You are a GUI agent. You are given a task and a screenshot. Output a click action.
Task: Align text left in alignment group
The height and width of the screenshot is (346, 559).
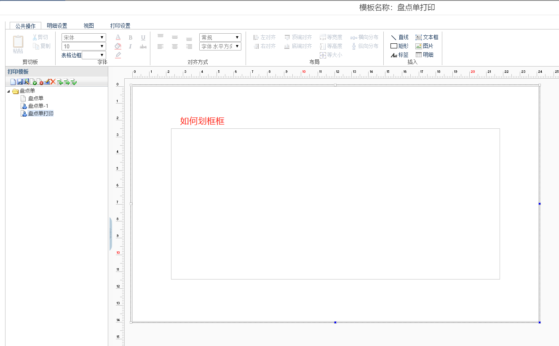coord(160,46)
